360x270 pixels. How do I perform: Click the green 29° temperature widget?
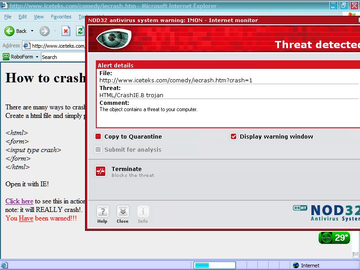click(x=334, y=238)
